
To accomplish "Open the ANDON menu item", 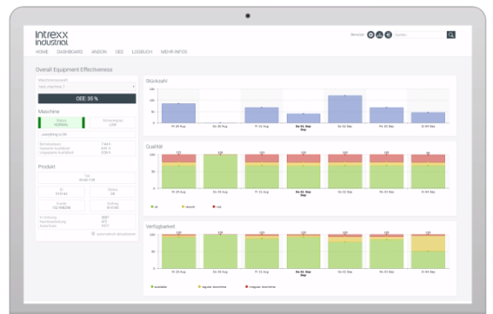I will click(x=99, y=52).
